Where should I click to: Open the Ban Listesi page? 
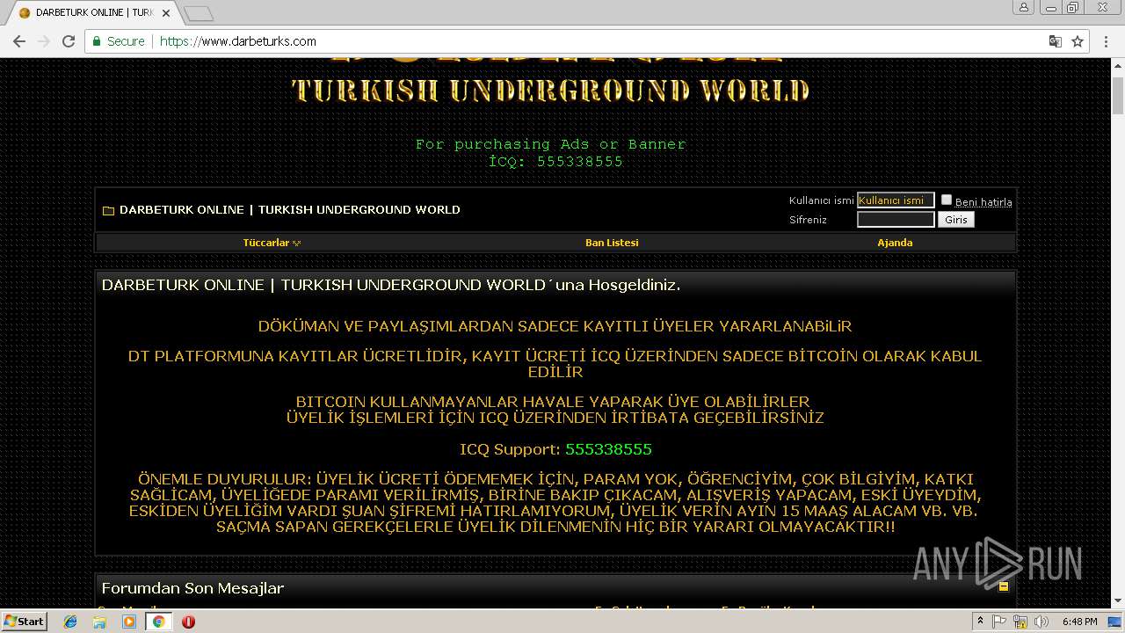[612, 243]
